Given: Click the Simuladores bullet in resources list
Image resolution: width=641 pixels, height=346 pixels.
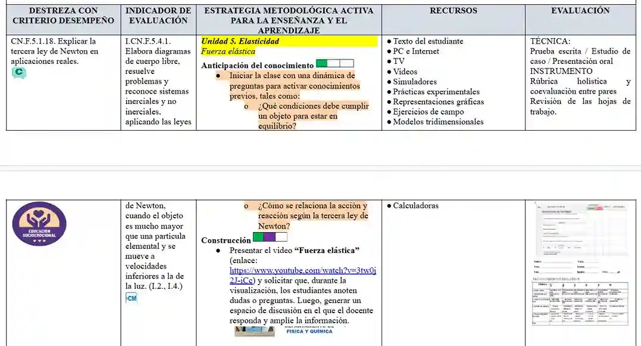Looking at the screenshot, I should 414,82.
